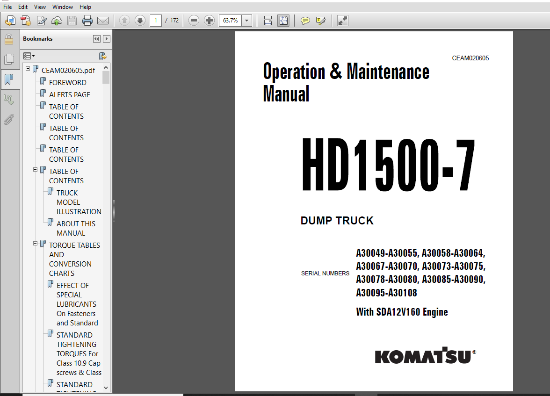550x396 pixels.
Task: Go to previous page with up arrow
Action: (124, 21)
